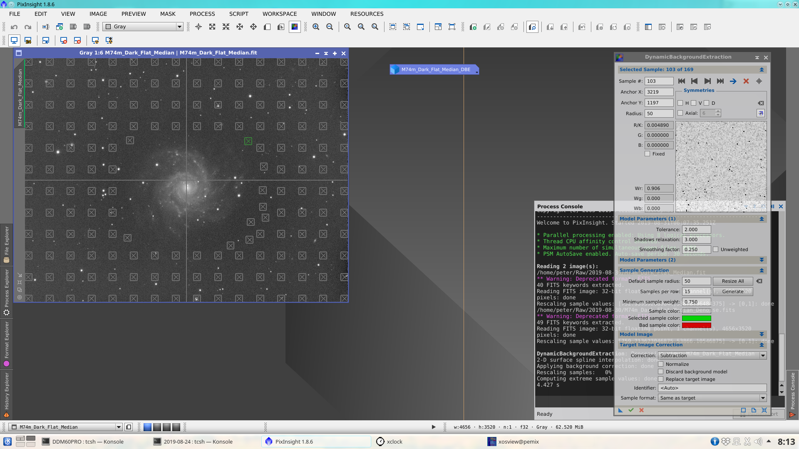Viewport: 799px width, 449px height.
Task: Cancel DBE with red X in footer
Action: coord(641,410)
